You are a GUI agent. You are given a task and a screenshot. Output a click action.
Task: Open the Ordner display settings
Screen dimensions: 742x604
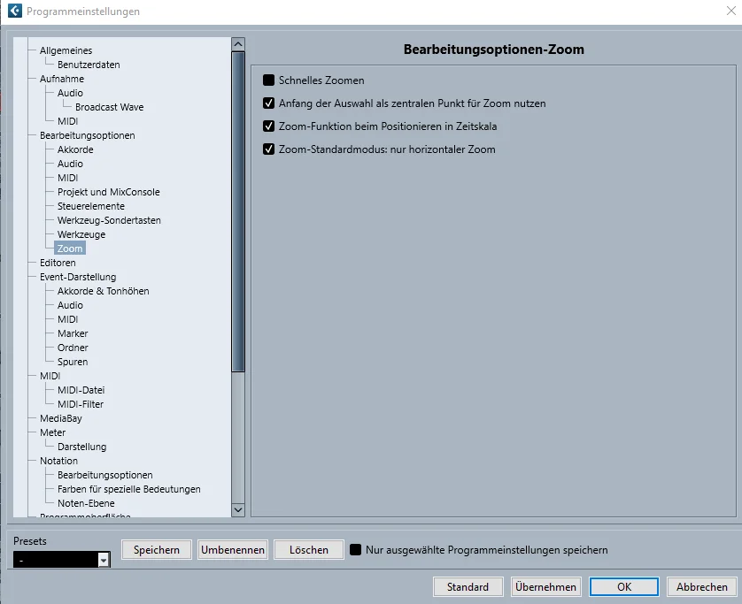[x=73, y=348]
